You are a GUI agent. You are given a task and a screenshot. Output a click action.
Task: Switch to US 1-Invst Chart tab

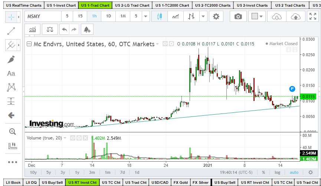coord(61,5)
